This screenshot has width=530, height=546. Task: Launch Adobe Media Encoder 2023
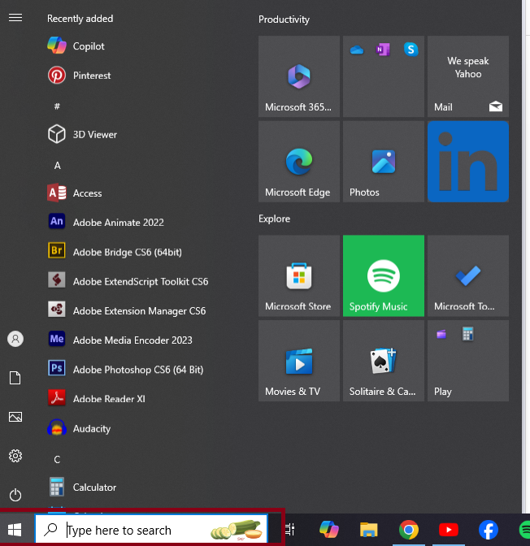point(119,340)
